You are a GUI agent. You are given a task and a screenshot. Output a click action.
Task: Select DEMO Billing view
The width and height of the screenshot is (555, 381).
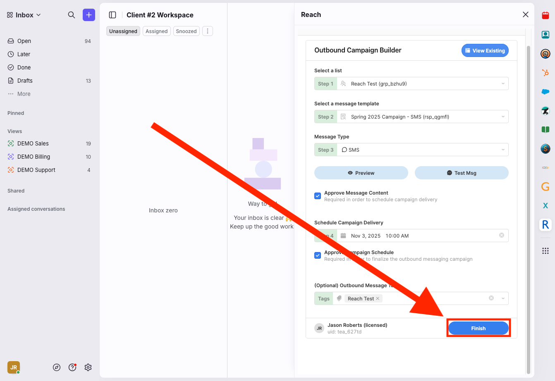tap(33, 157)
